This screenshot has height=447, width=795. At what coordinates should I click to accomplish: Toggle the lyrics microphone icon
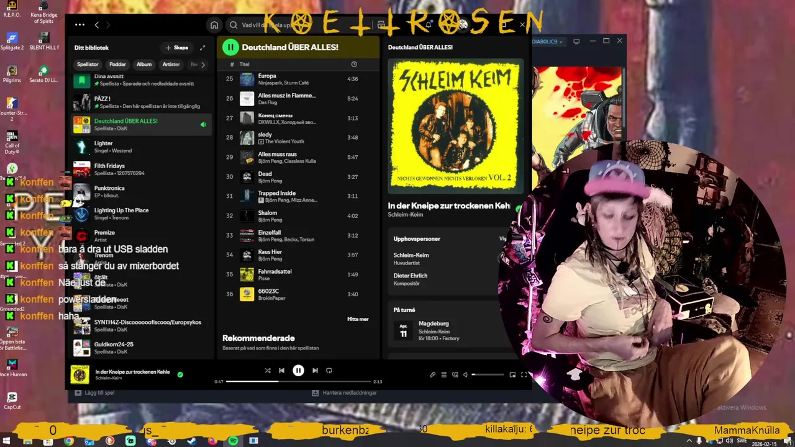432,374
